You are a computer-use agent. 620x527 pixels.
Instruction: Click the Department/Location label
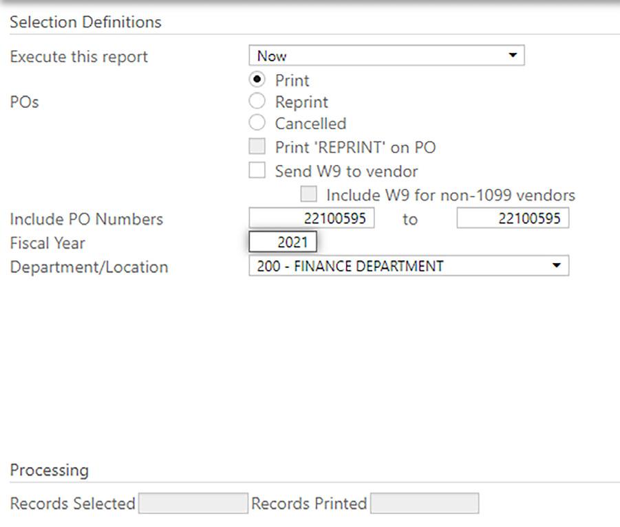(x=89, y=267)
